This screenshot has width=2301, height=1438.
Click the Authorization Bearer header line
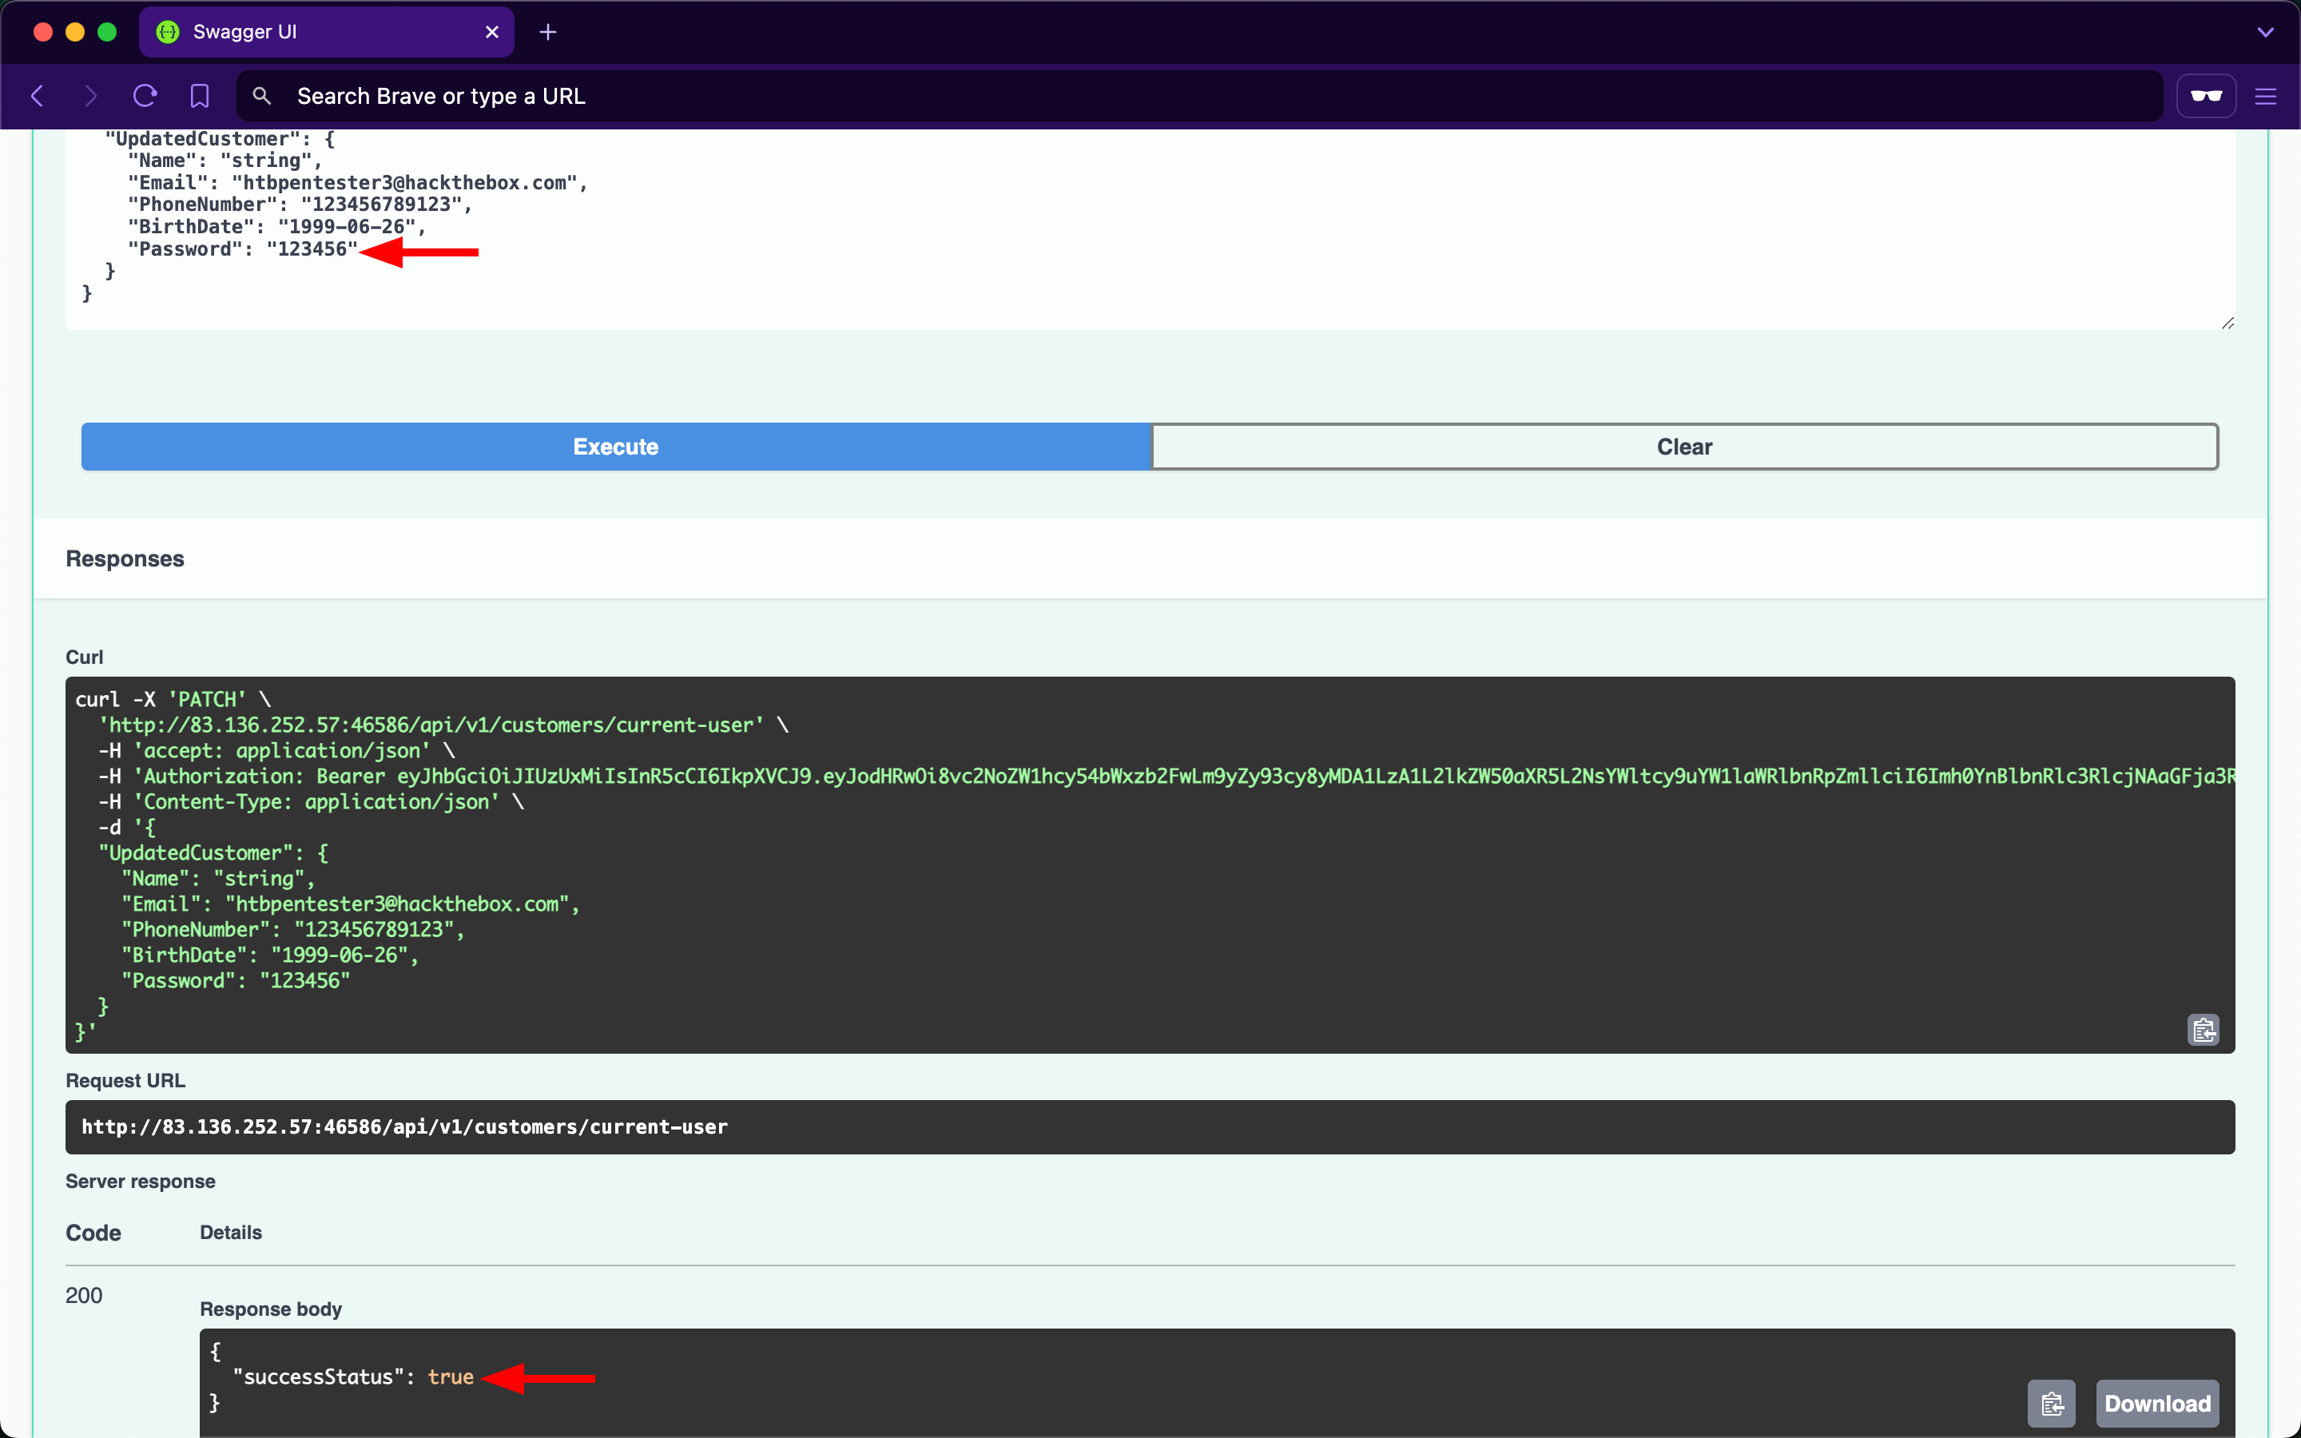(1166, 777)
